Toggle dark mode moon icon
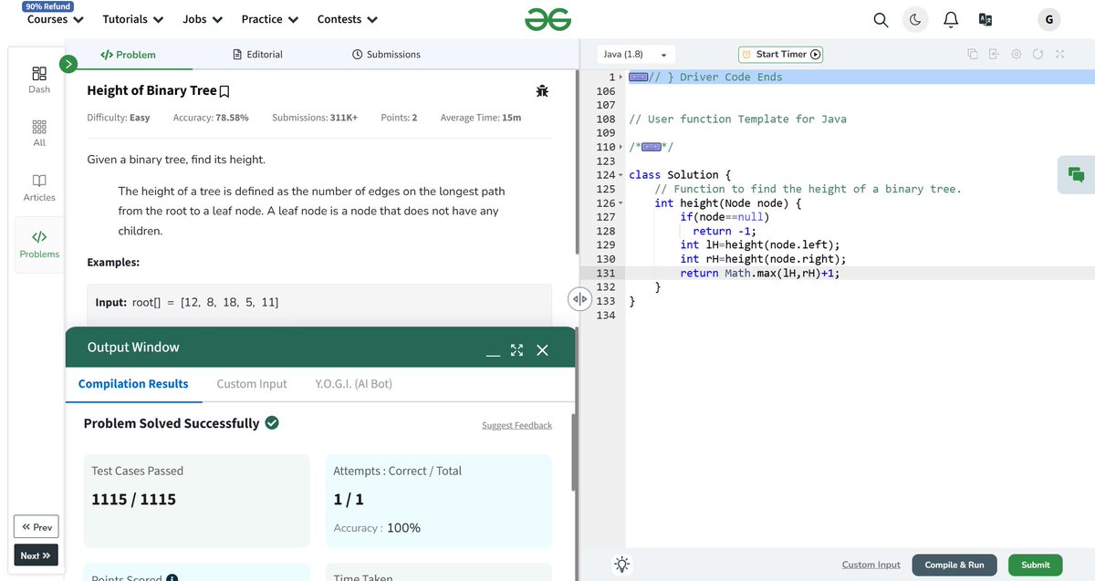 pyautogui.click(x=914, y=19)
